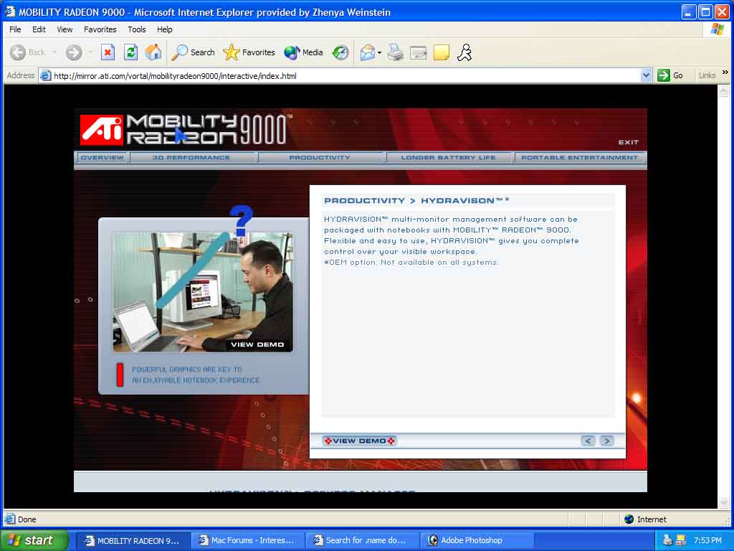The width and height of the screenshot is (734, 551).
Task: Open the Favorites star toolbar button
Action: (x=249, y=52)
